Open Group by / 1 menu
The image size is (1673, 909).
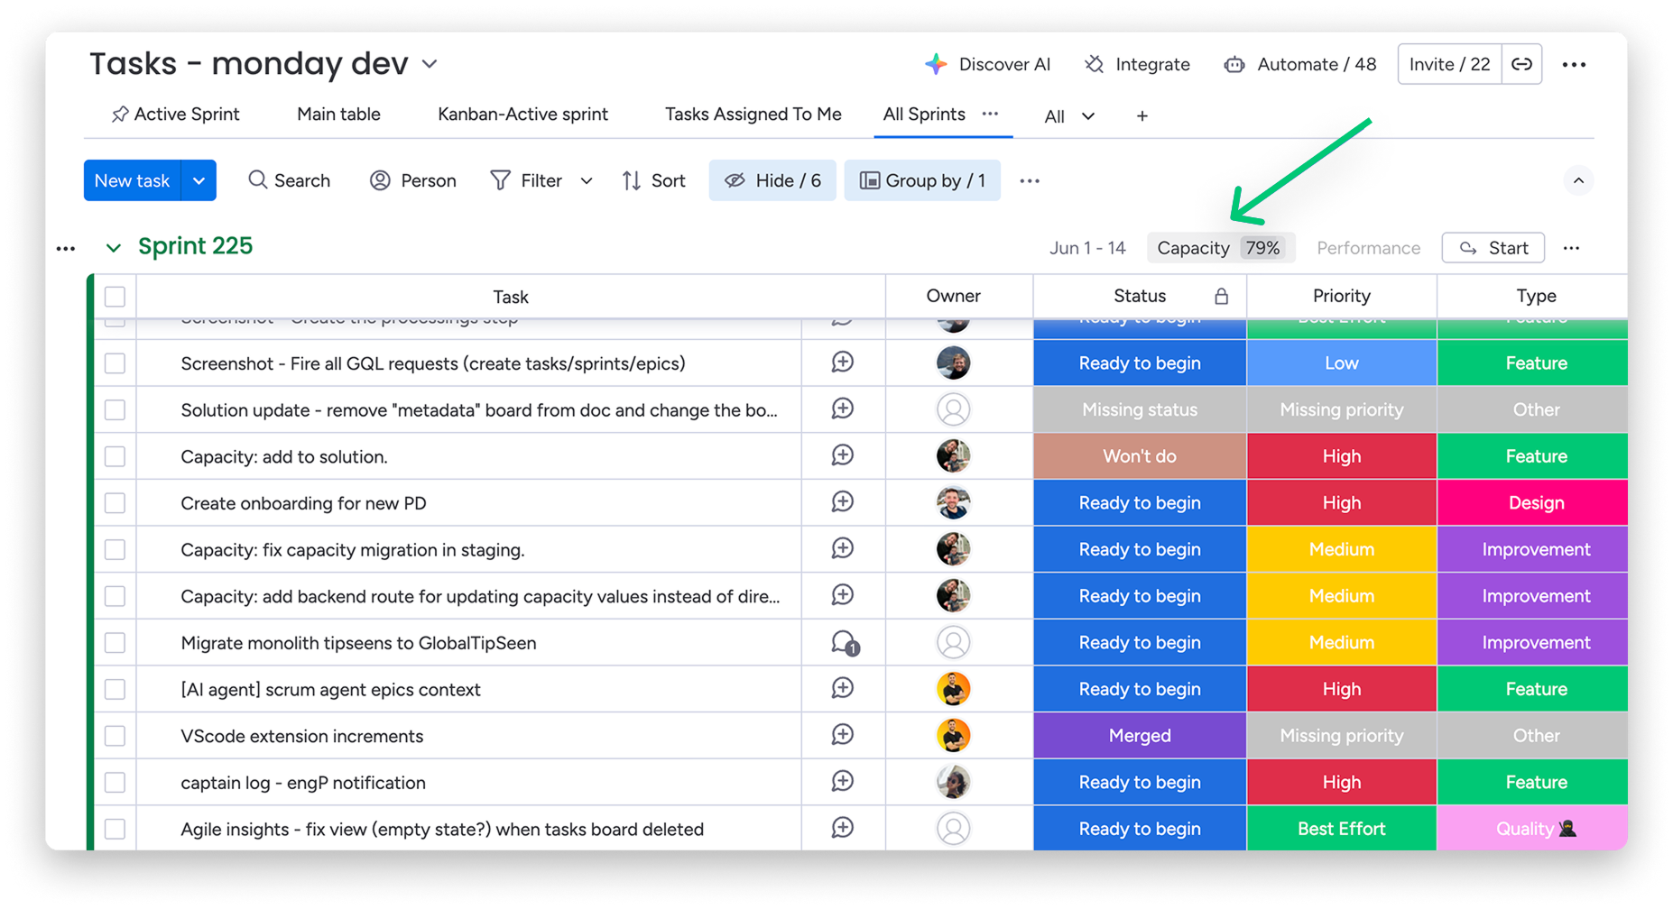922,180
